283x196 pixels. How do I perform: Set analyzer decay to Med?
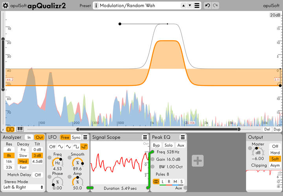tap(23, 162)
